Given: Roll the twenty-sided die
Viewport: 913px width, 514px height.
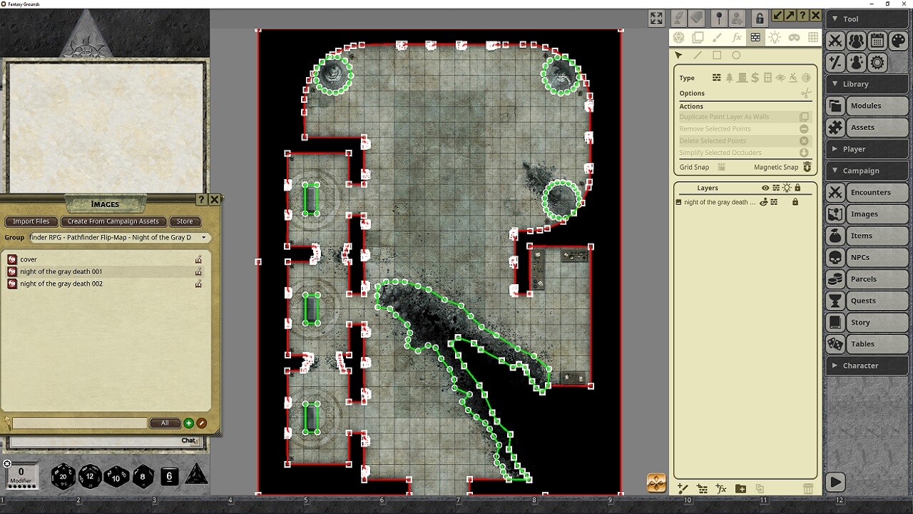Looking at the screenshot, I should click(x=63, y=476).
